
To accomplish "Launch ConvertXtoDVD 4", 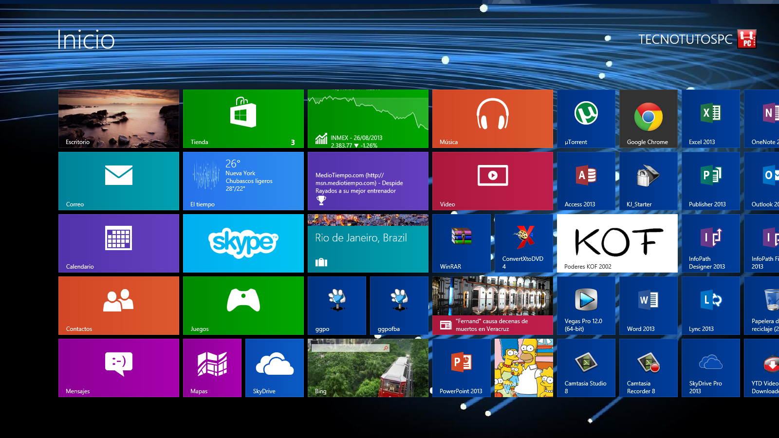I will [523, 243].
